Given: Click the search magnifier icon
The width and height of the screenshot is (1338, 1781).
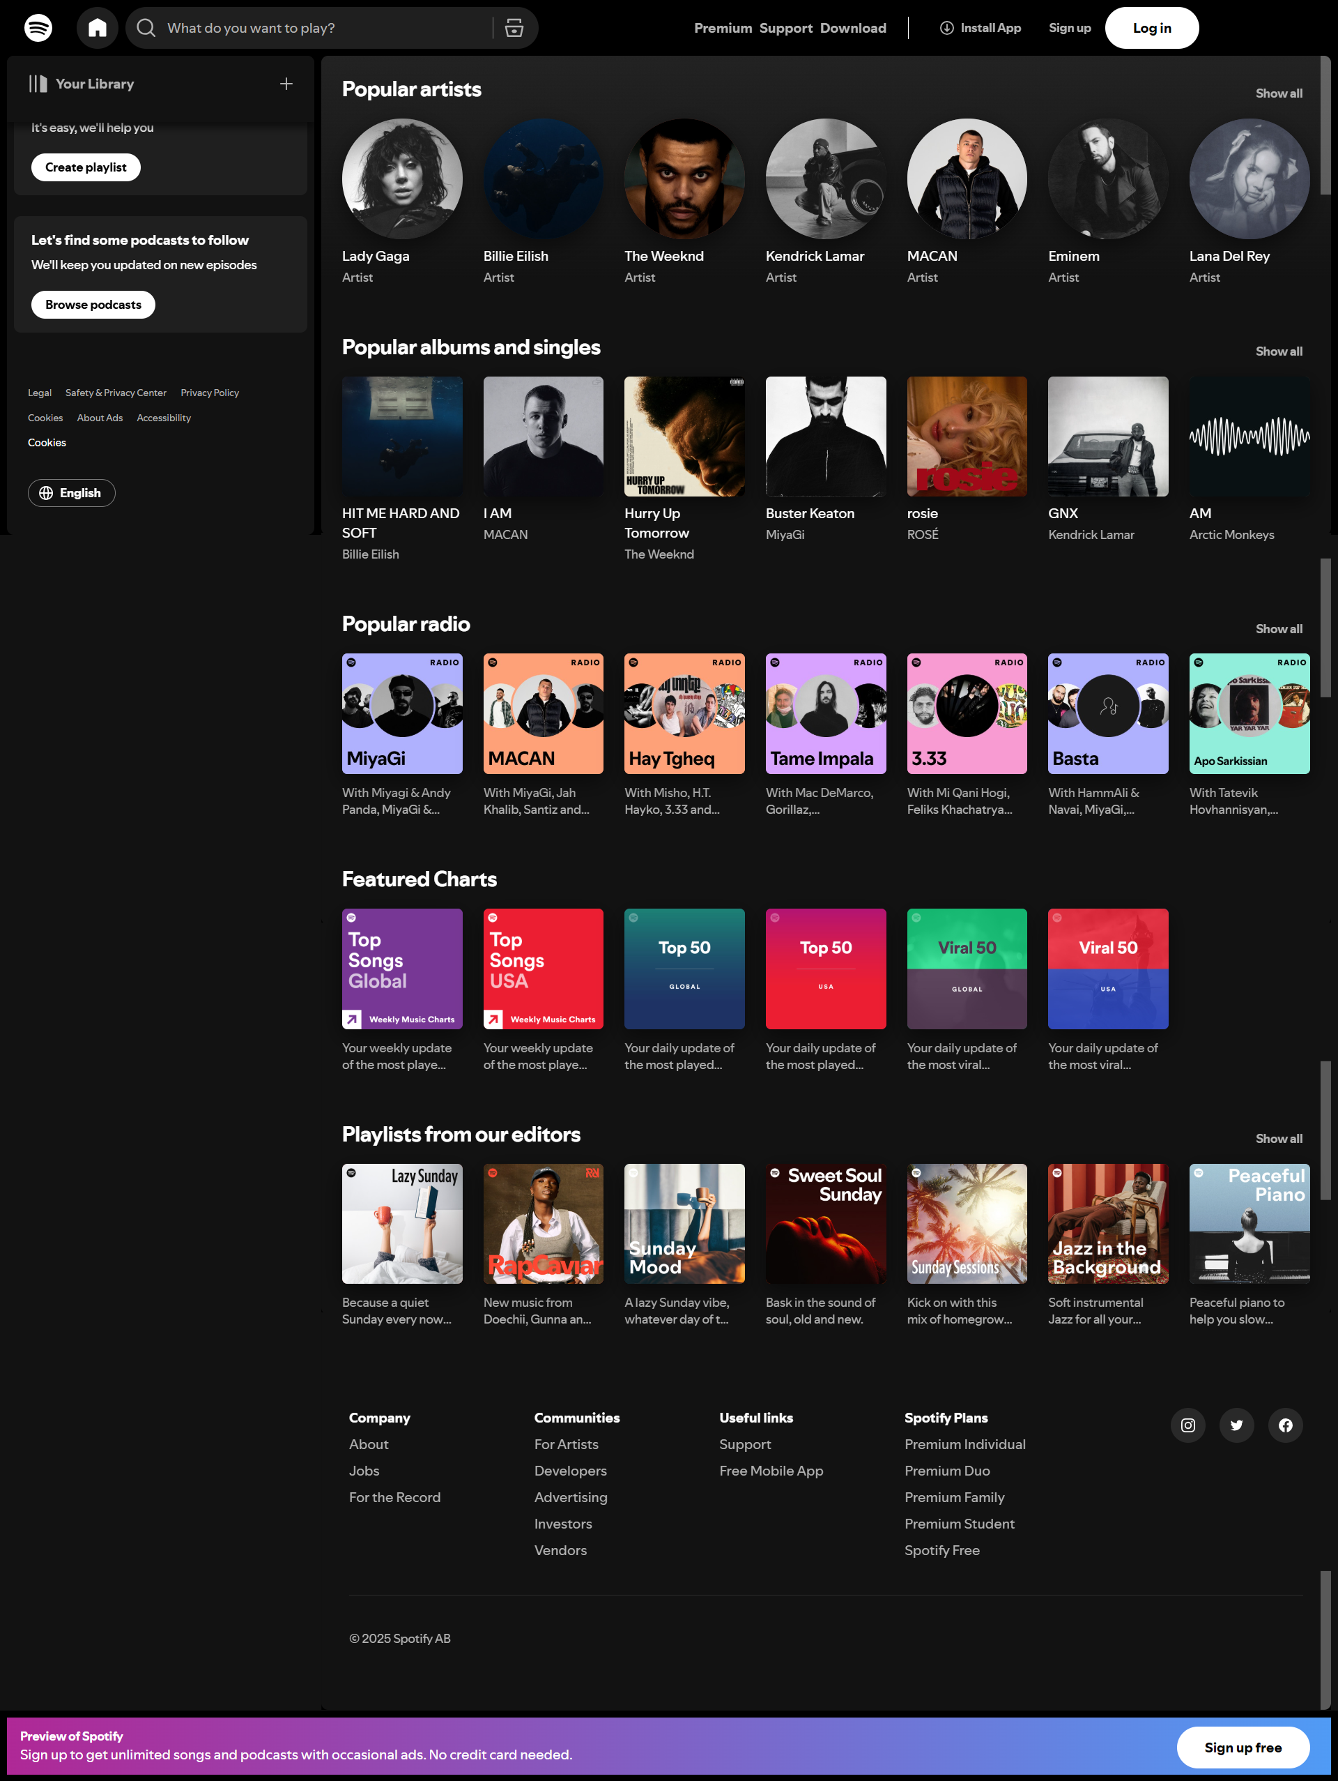Looking at the screenshot, I should click(x=146, y=28).
